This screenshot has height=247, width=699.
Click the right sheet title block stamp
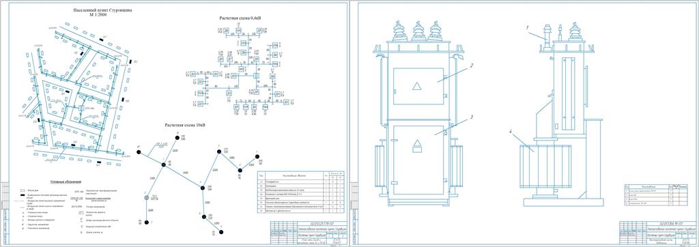tap(657, 232)
